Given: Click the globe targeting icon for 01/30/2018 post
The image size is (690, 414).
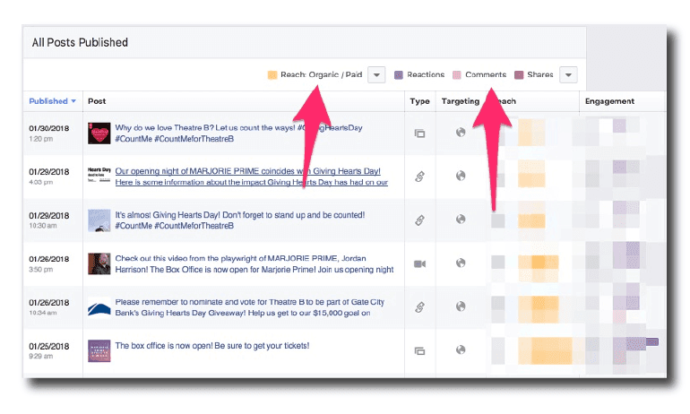Looking at the screenshot, I should click(461, 132).
